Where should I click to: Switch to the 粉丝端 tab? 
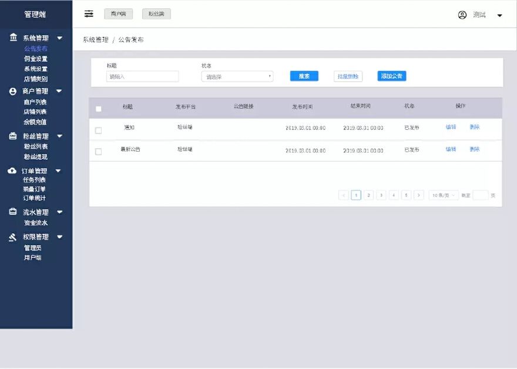click(x=155, y=14)
